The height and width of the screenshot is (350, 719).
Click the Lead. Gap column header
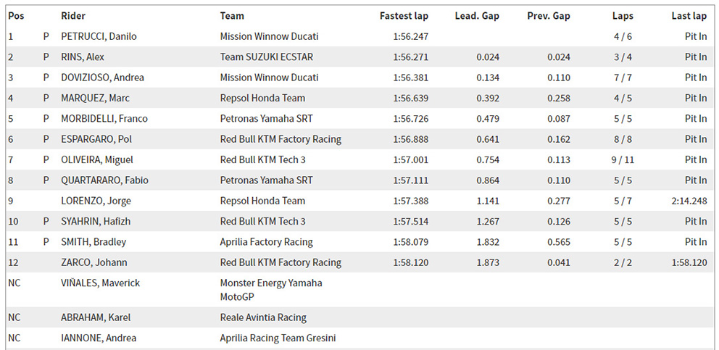pyautogui.click(x=477, y=16)
